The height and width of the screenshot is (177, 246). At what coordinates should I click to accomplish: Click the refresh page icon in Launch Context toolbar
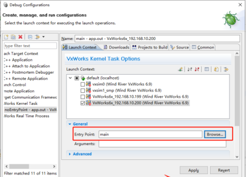[216, 69]
